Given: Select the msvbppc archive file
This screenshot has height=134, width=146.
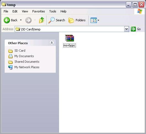Looking at the screenshot, I should coord(70,41).
